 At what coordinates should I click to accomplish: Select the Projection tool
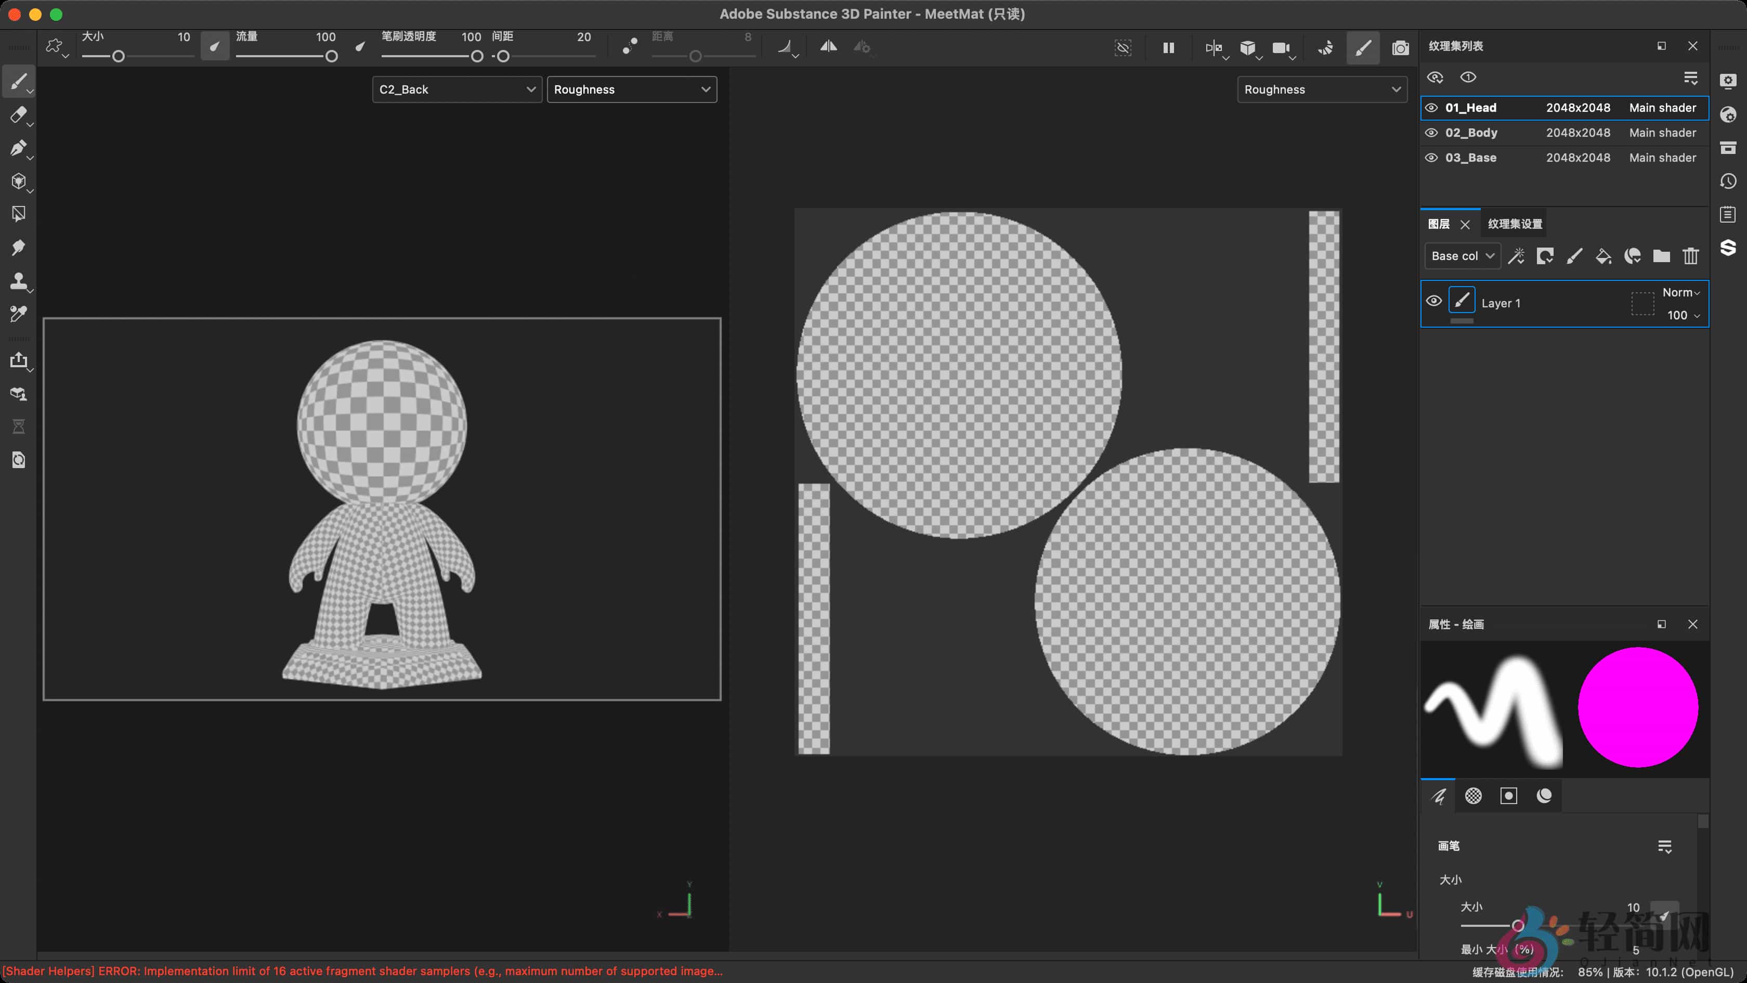coord(18,149)
